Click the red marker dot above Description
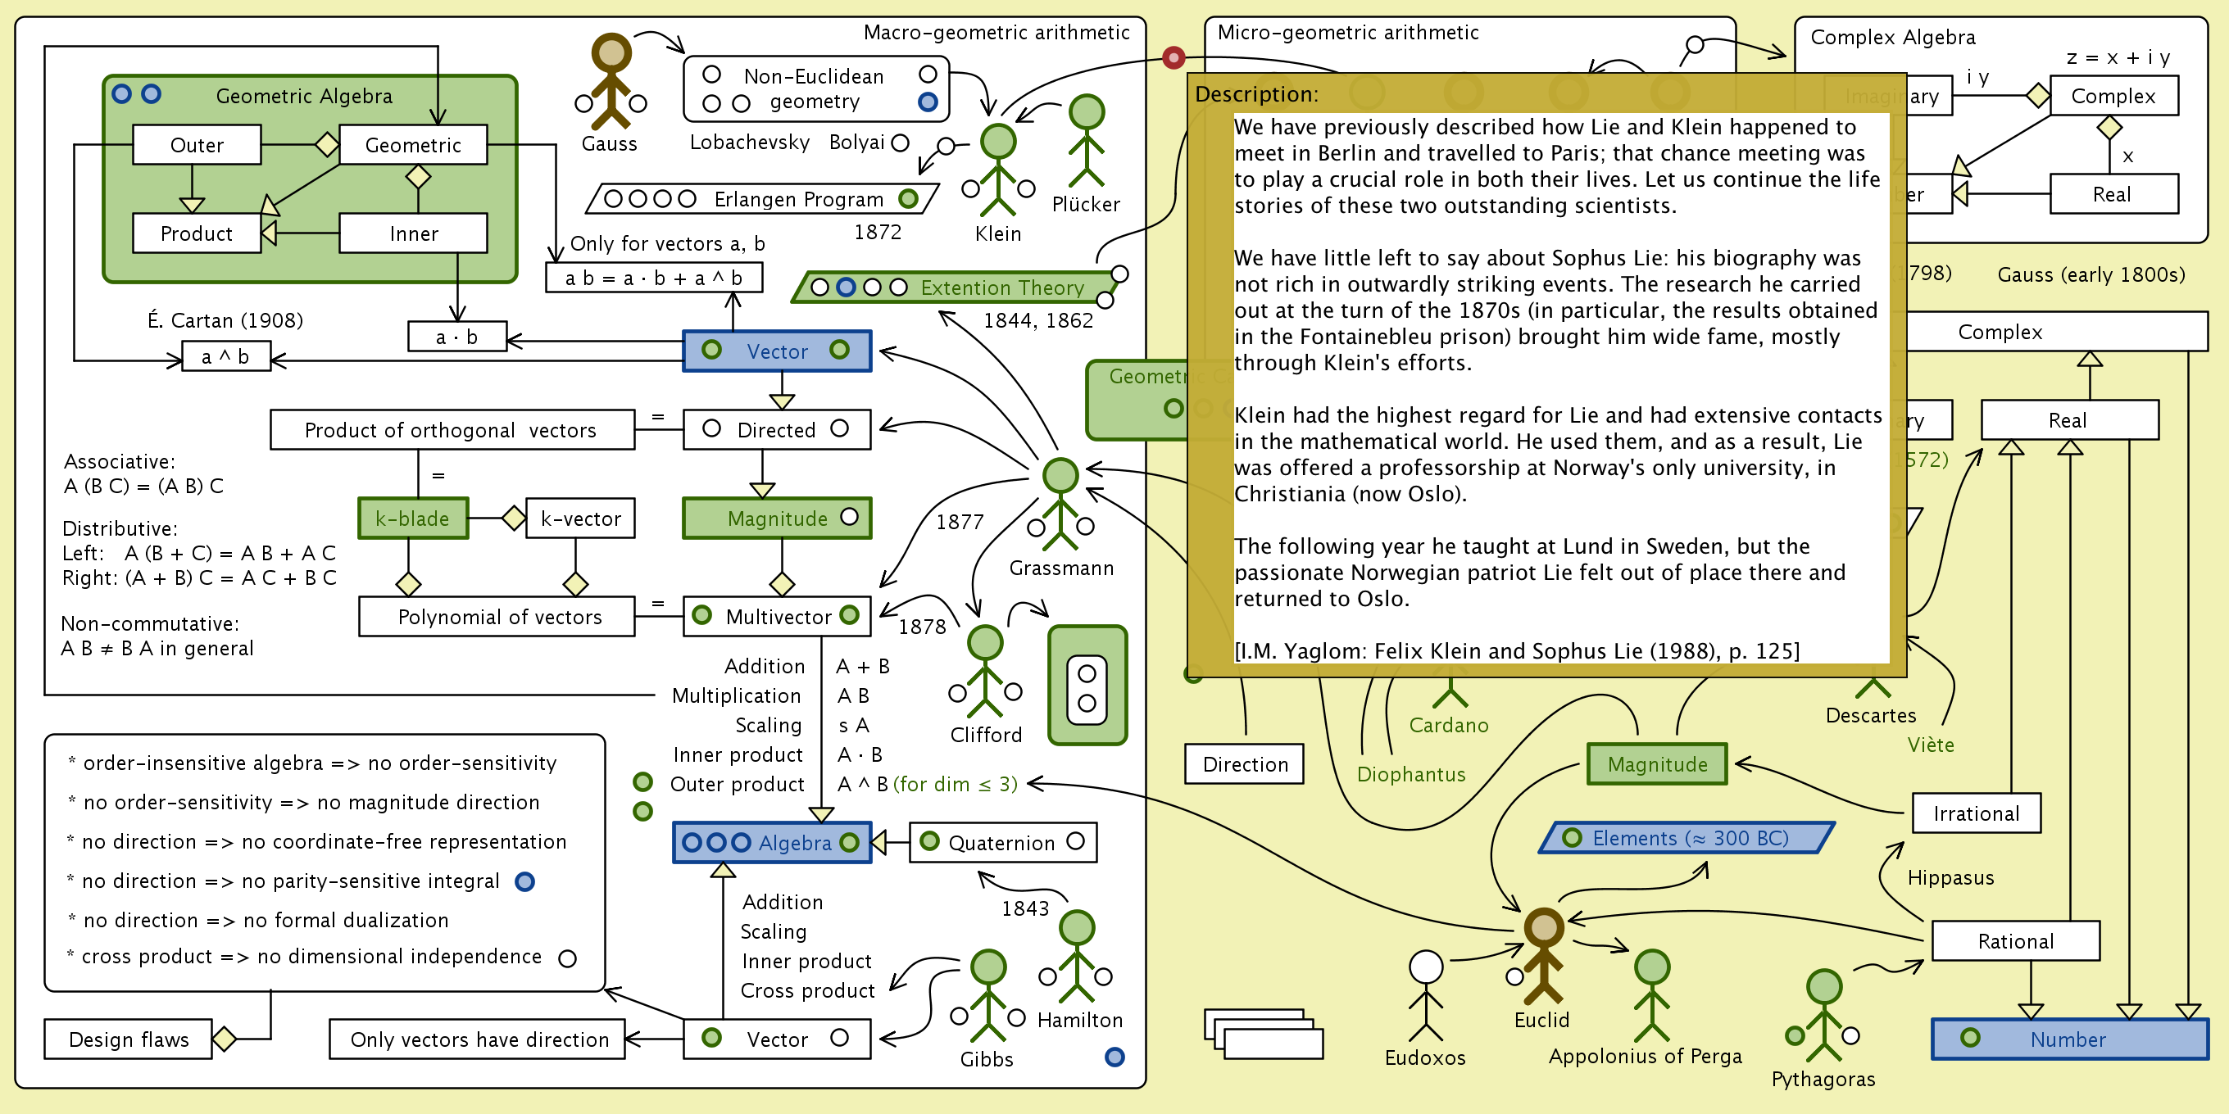The image size is (2229, 1114). pyautogui.click(x=1174, y=58)
